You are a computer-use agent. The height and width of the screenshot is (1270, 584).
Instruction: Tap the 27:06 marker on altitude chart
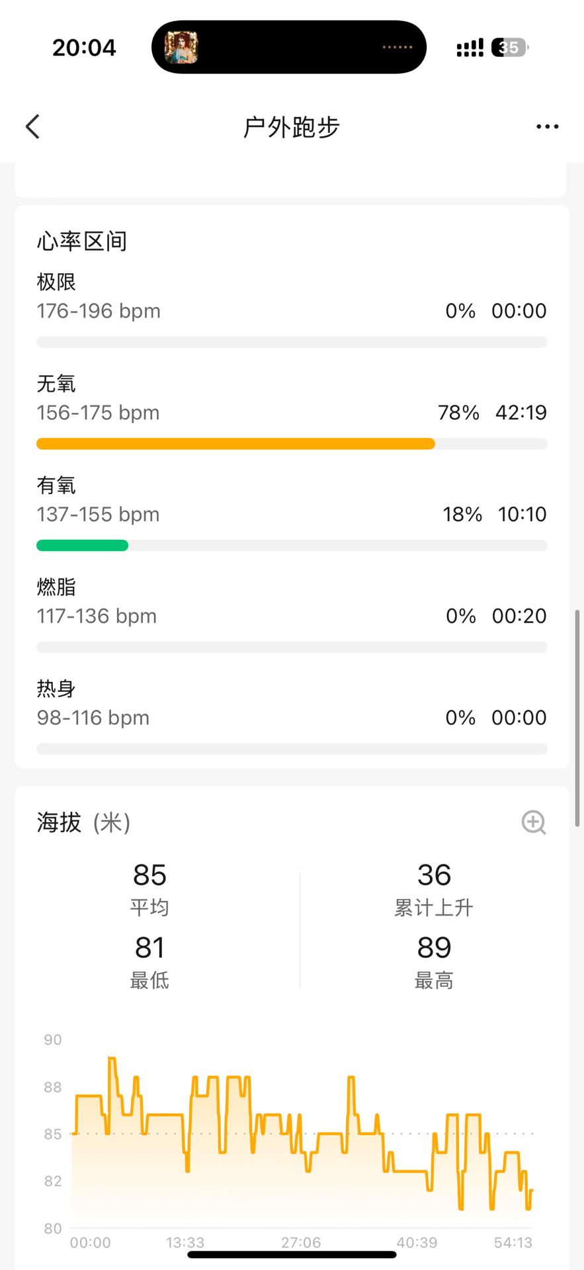(x=301, y=1243)
